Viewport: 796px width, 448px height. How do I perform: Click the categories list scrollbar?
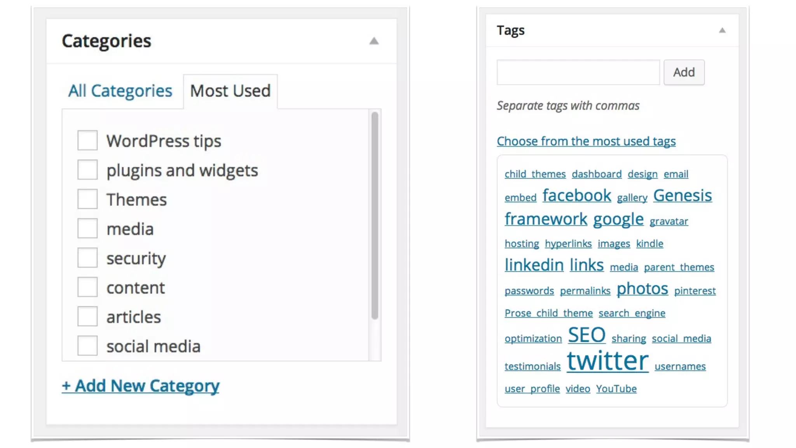coord(375,215)
